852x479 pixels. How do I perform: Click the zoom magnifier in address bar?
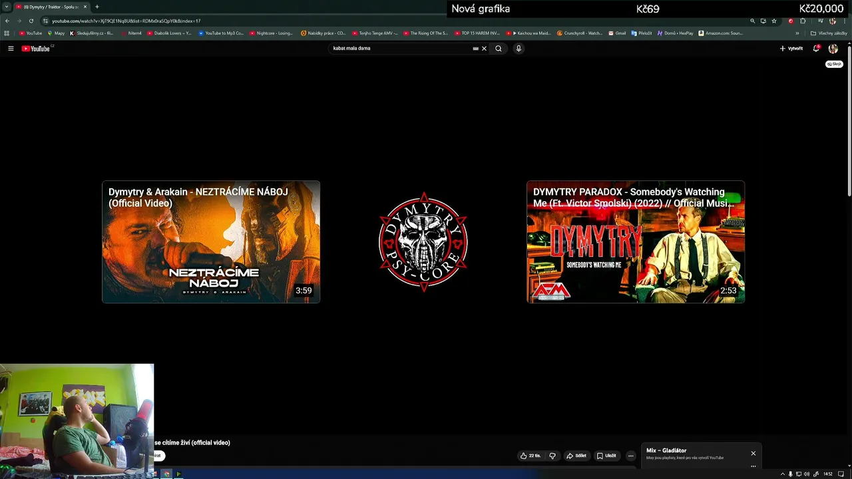pos(753,21)
